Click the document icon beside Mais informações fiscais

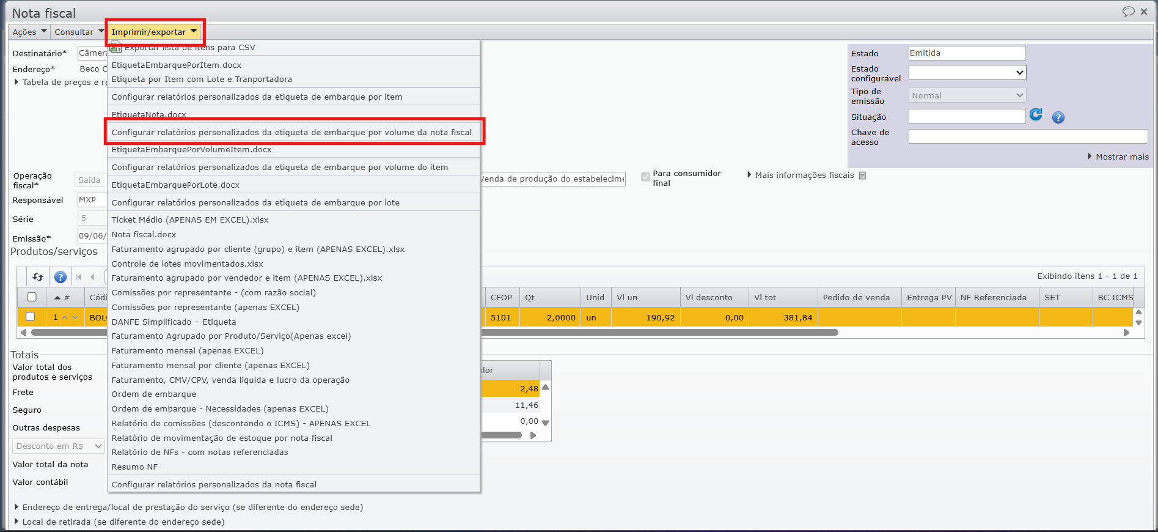862,175
